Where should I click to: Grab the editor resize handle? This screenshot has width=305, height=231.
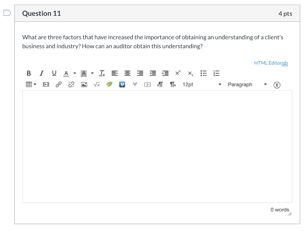point(290,214)
